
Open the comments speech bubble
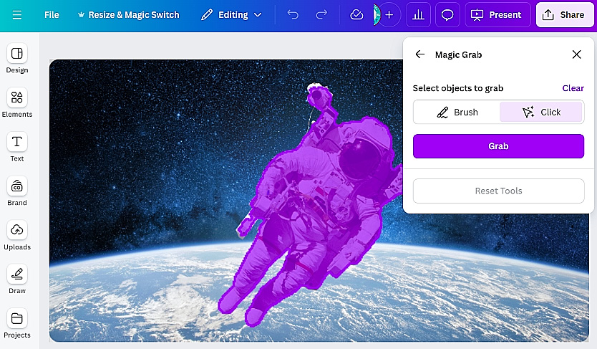(x=447, y=15)
